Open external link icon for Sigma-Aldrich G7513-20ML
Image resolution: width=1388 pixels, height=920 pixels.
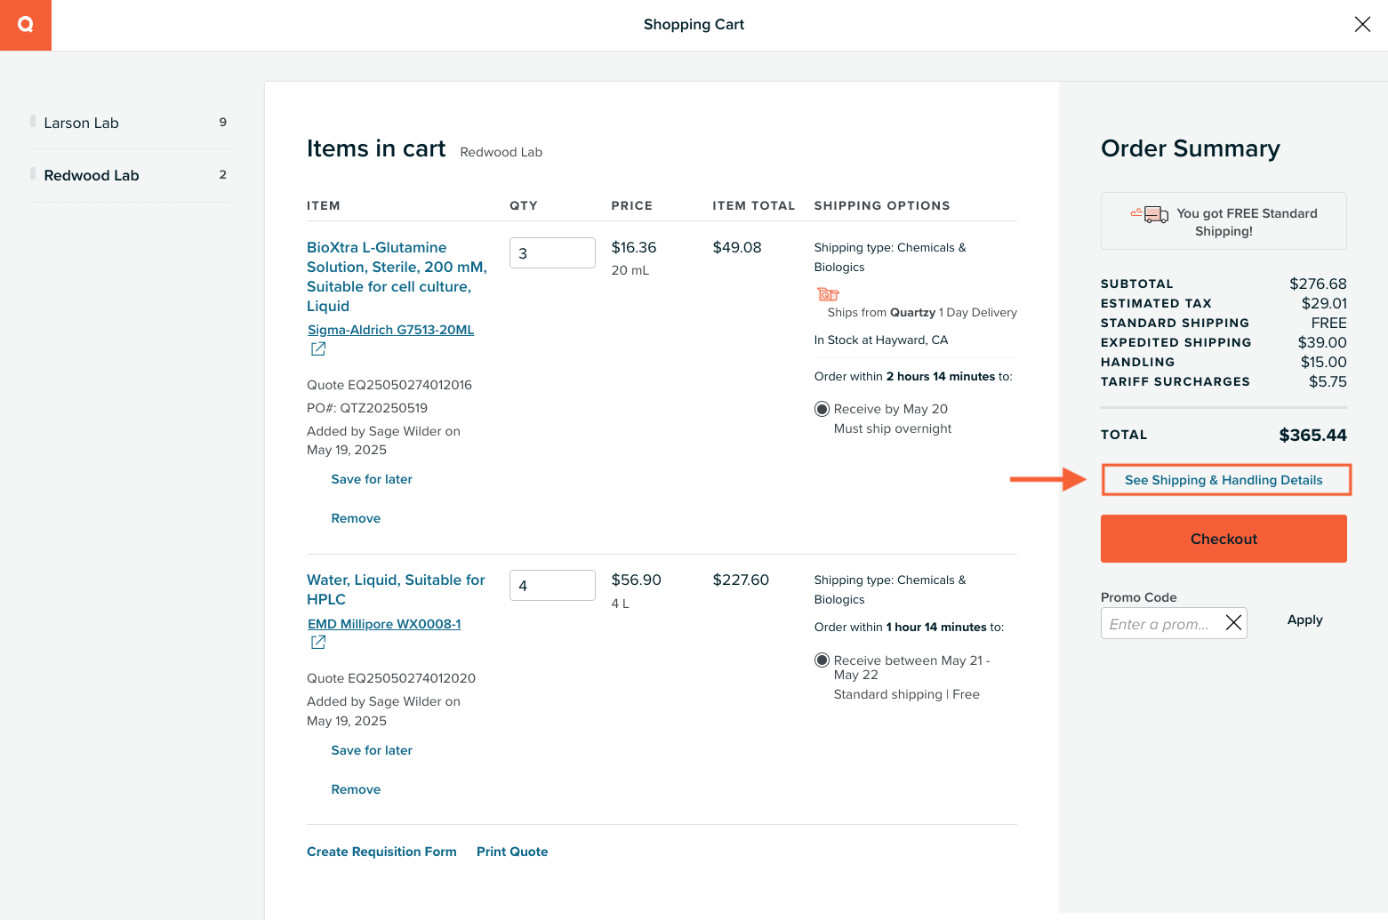point(318,349)
